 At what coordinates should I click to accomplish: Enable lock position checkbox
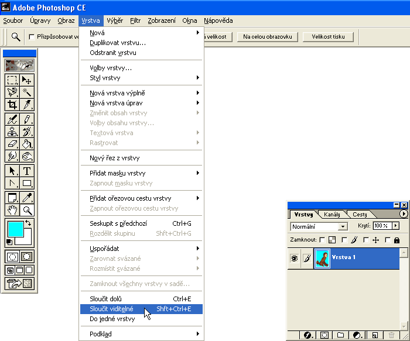pyautogui.click(x=366, y=240)
